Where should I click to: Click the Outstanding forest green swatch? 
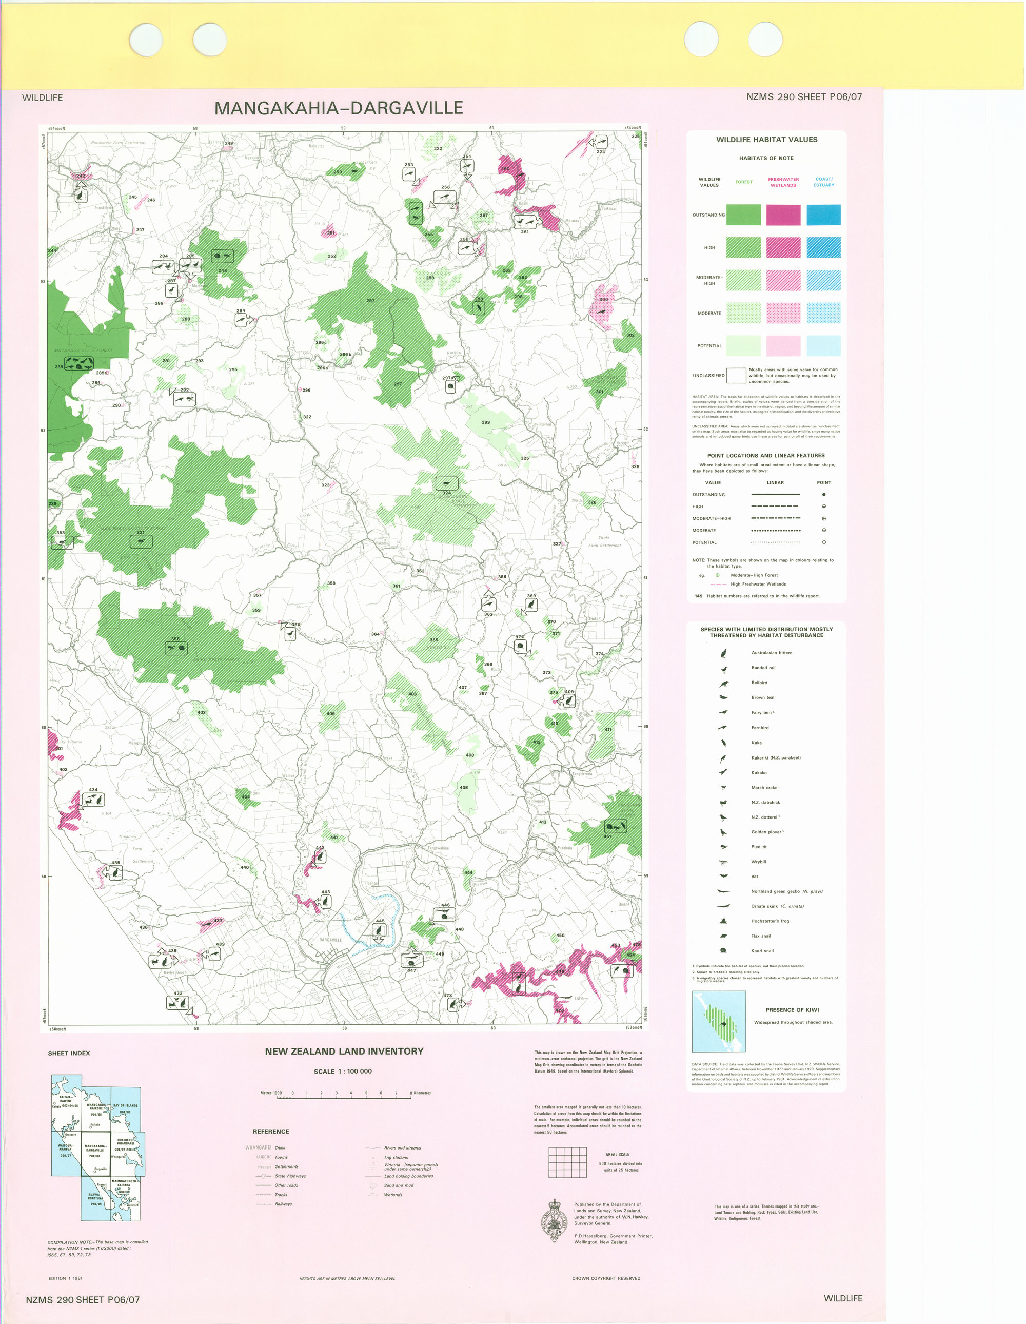click(x=744, y=215)
